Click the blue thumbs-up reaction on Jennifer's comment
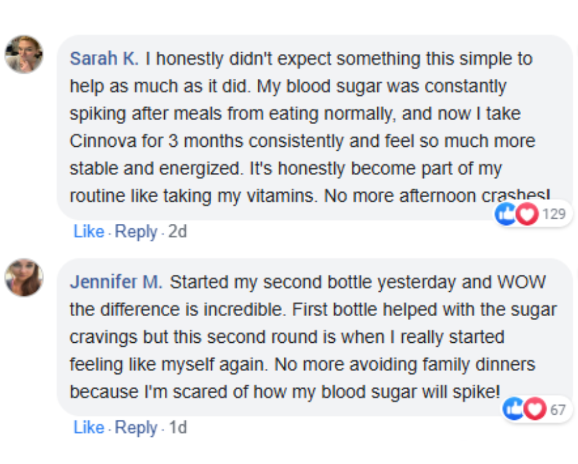This screenshot has height=464, width=578. pos(514,409)
